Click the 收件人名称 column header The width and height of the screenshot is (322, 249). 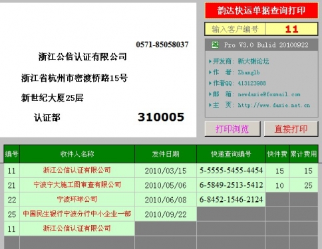77,154
